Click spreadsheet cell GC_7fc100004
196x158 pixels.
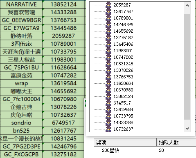click(x=21, y=99)
